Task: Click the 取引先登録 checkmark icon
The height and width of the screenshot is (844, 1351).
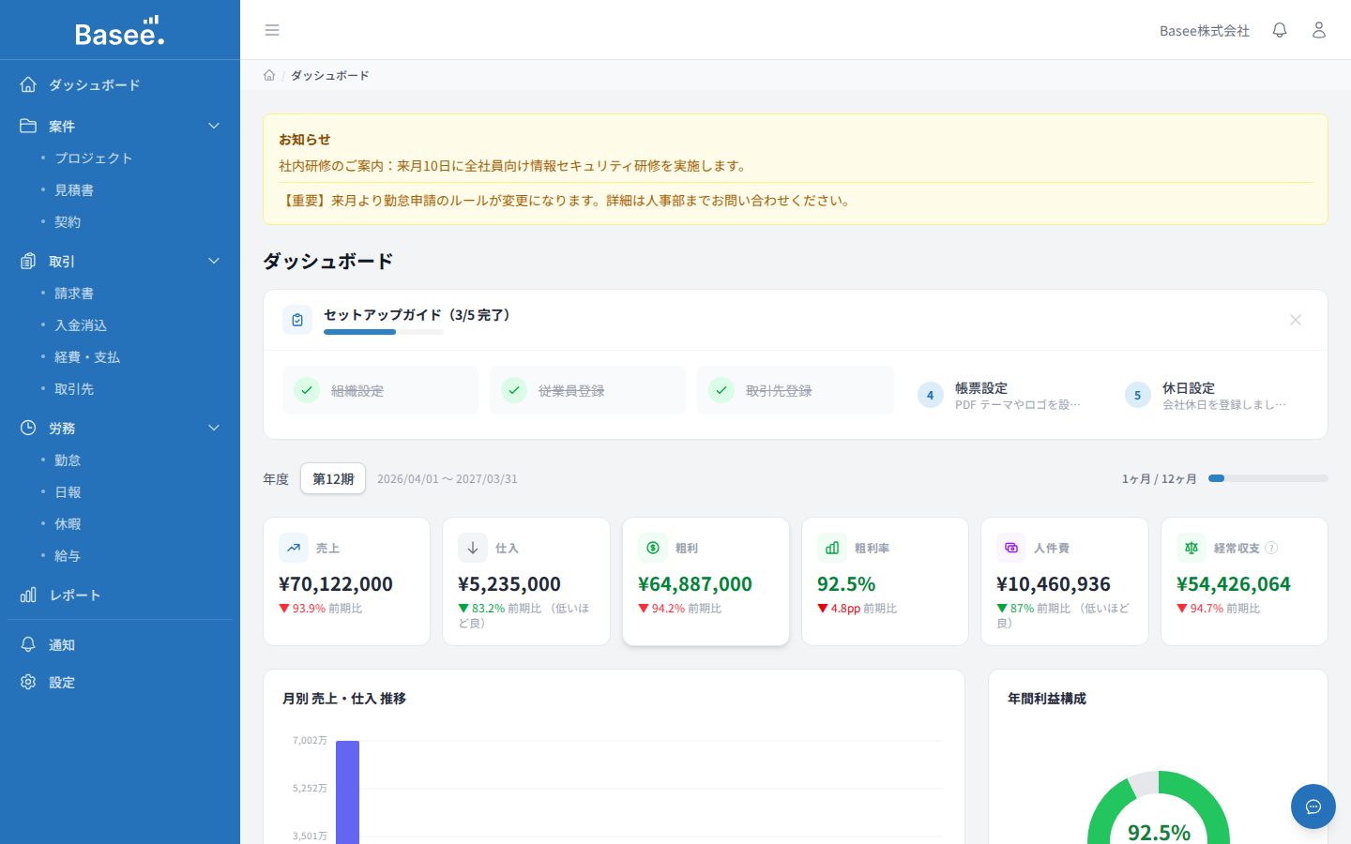Action: click(721, 390)
